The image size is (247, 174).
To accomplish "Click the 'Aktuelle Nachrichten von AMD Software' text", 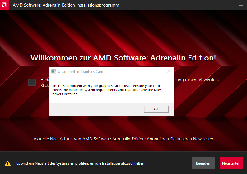I will [90, 139].
